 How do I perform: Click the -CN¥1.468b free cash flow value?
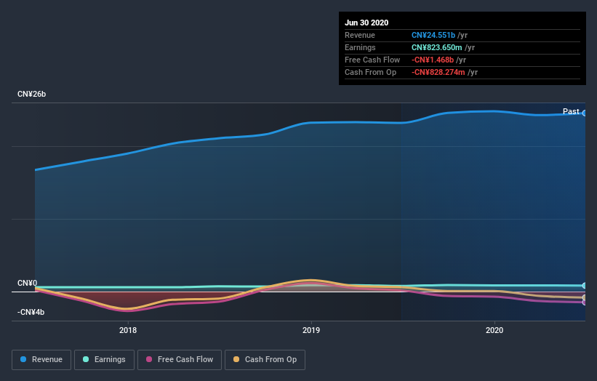coord(433,60)
